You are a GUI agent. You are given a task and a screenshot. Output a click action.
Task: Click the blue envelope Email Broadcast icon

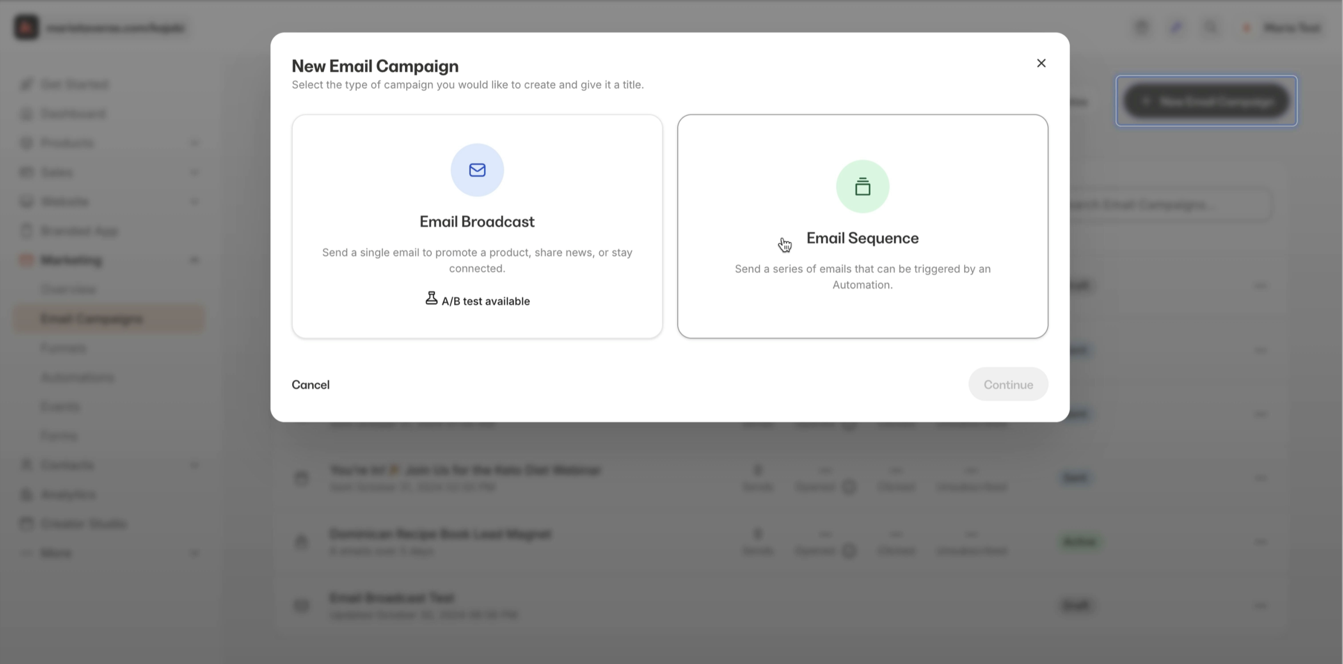click(x=477, y=170)
